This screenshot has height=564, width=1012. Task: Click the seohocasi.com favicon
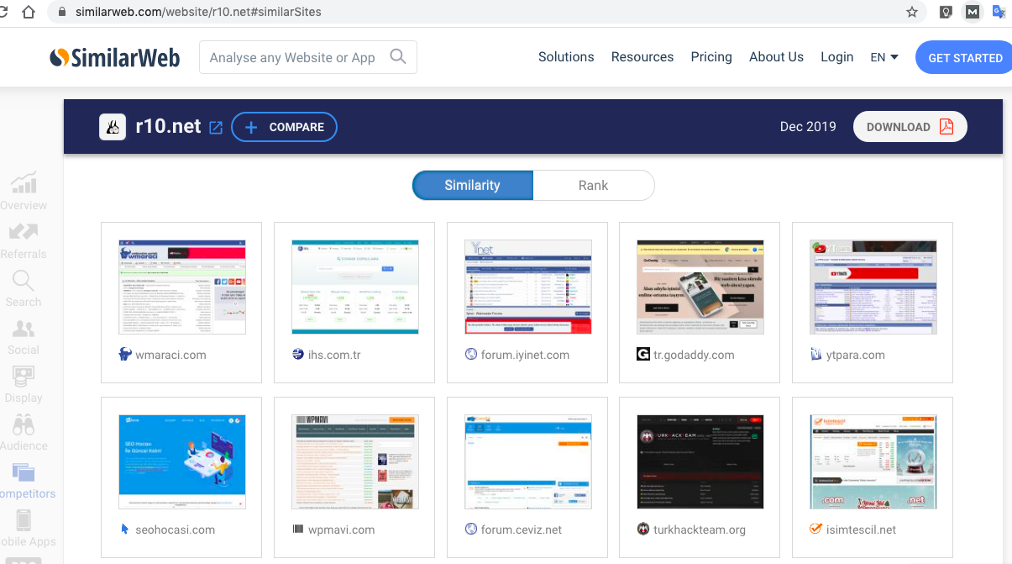[125, 530]
